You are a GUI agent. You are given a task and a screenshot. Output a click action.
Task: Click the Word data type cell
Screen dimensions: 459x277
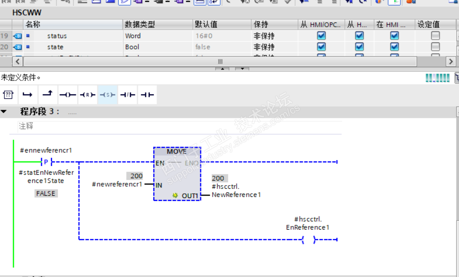pos(133,36)
